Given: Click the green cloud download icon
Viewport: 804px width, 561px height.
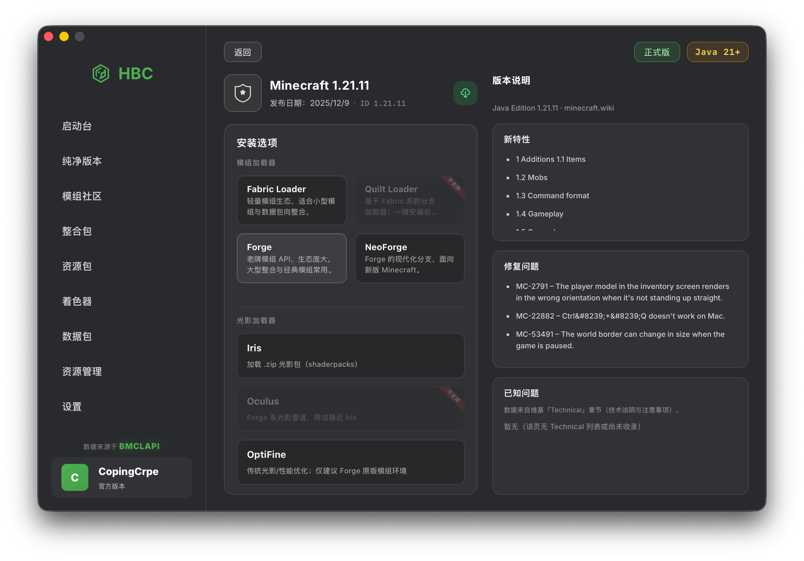Looking at the screenshot, I should pyautogui.click(x=465, y=93).
